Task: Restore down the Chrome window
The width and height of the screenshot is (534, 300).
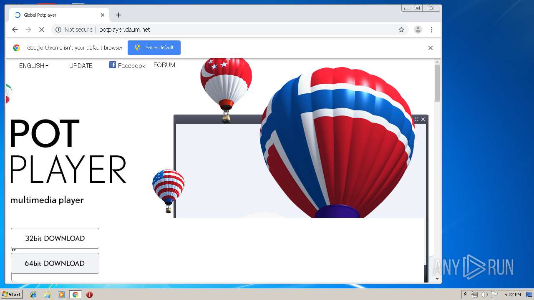Action: point(417,8)
